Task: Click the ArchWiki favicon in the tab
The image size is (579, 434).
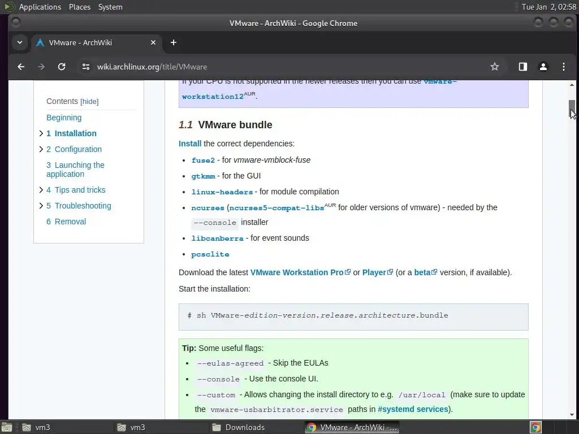Action: pyautogui.click(x=40, y=43)
